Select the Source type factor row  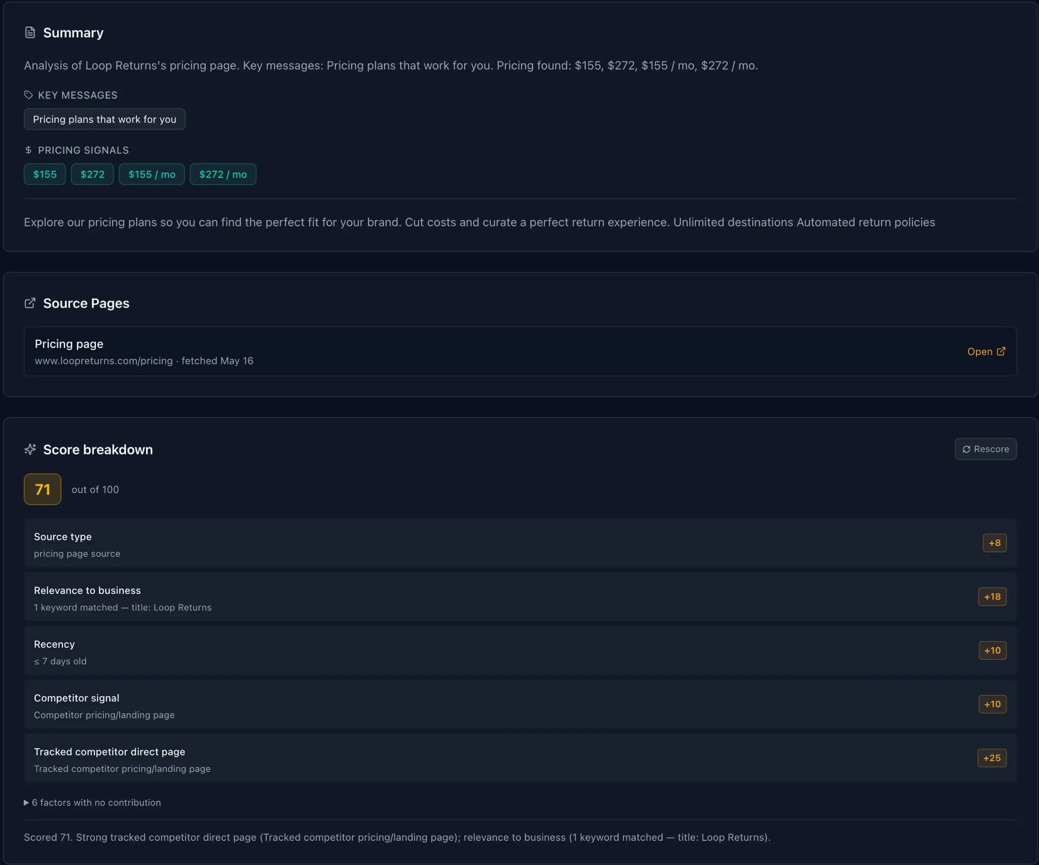(520, 543)
